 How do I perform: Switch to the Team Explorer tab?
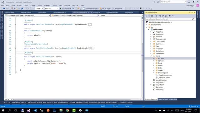pos(163,99)
